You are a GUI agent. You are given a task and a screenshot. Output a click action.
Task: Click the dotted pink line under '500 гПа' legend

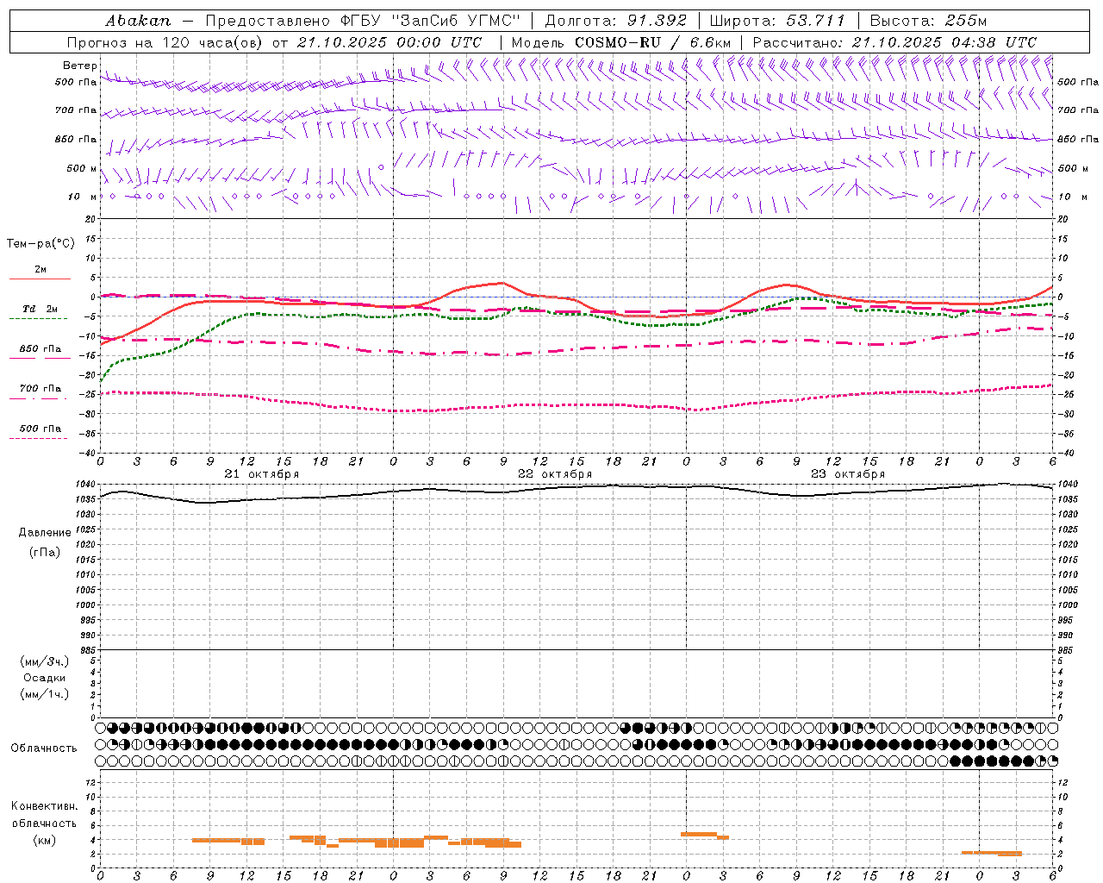point(38,439)
